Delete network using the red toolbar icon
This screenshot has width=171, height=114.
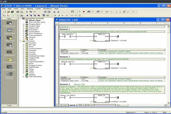[9, 15]
